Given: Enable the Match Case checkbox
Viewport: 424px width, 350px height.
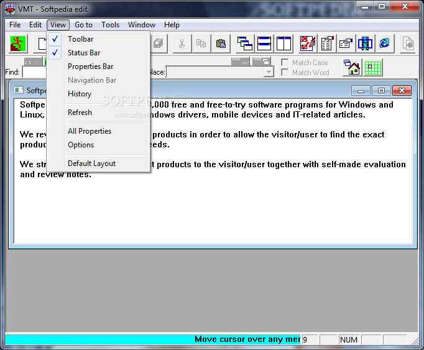Looking at the screenshot, I should point(285,63).
